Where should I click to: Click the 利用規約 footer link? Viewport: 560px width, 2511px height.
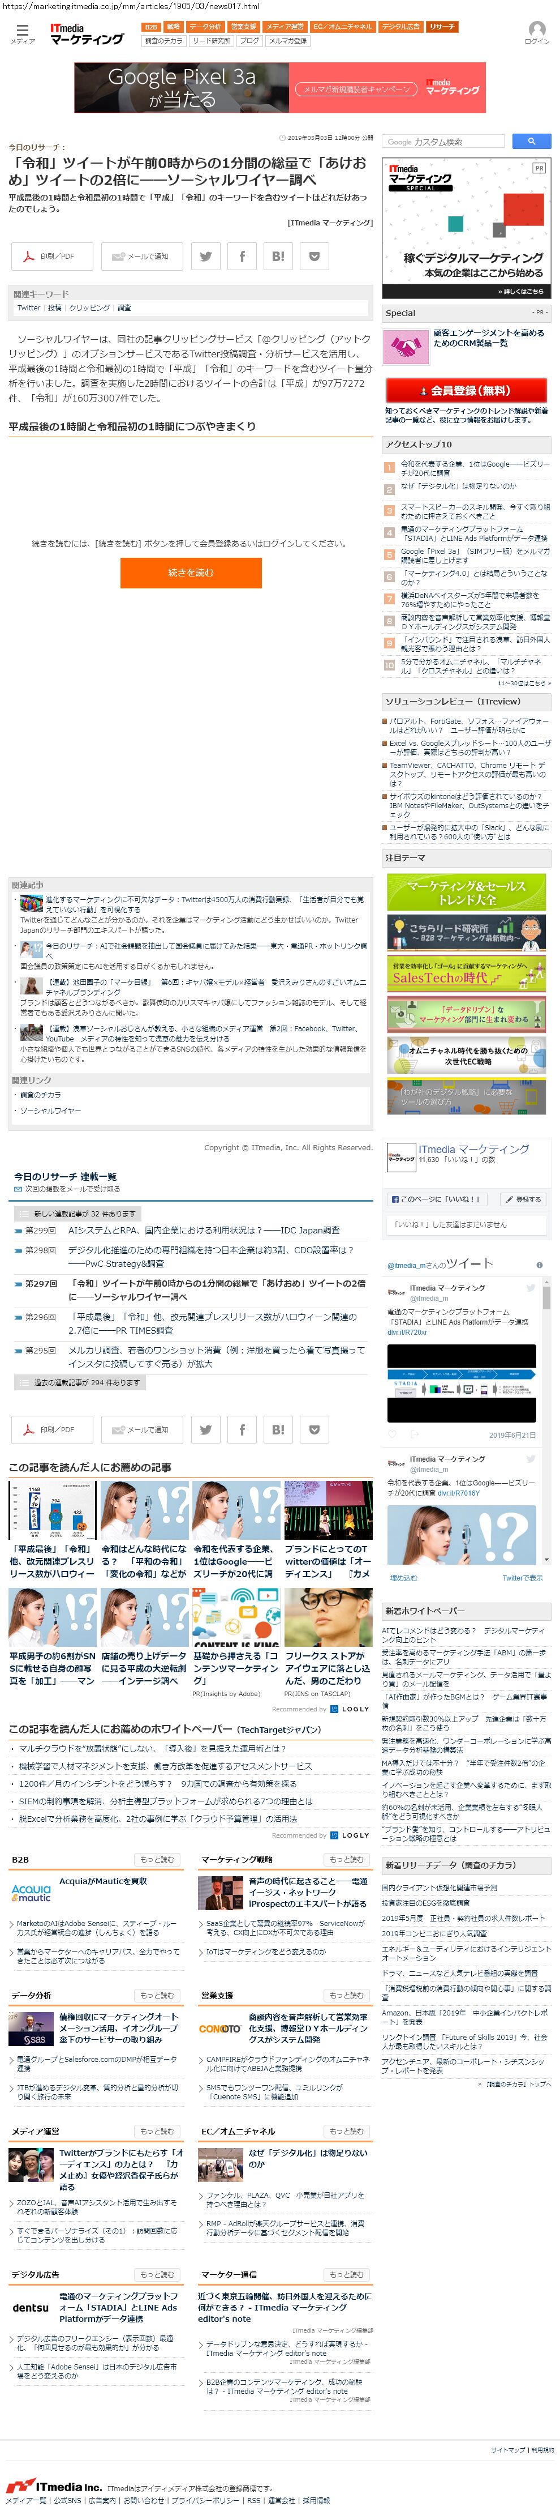point(542,2450)
